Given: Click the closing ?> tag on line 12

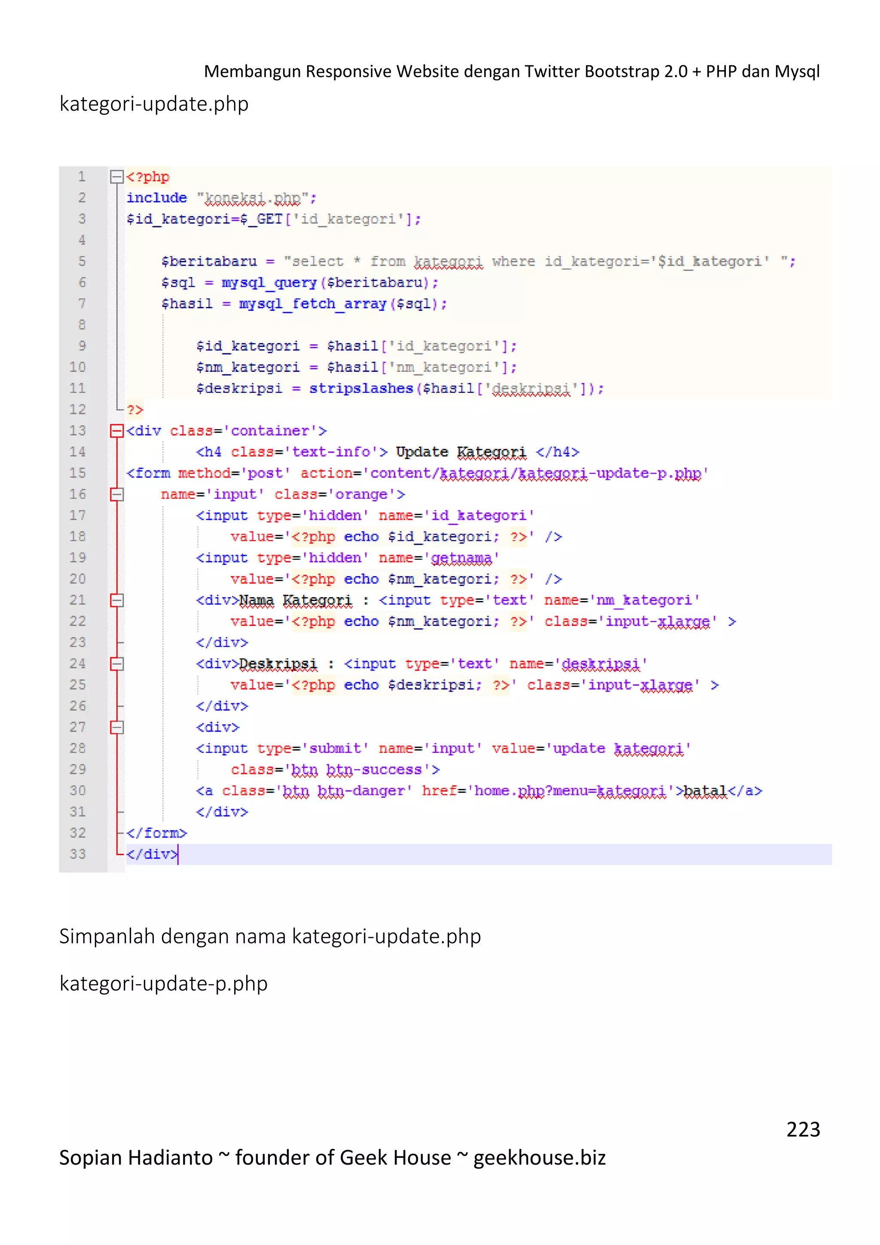Looking at the screenshot, I should pos(135,410).
